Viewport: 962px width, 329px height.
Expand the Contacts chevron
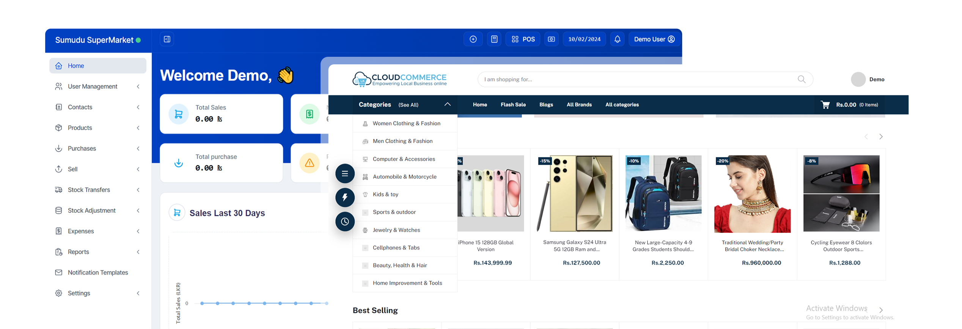(138, 107)
